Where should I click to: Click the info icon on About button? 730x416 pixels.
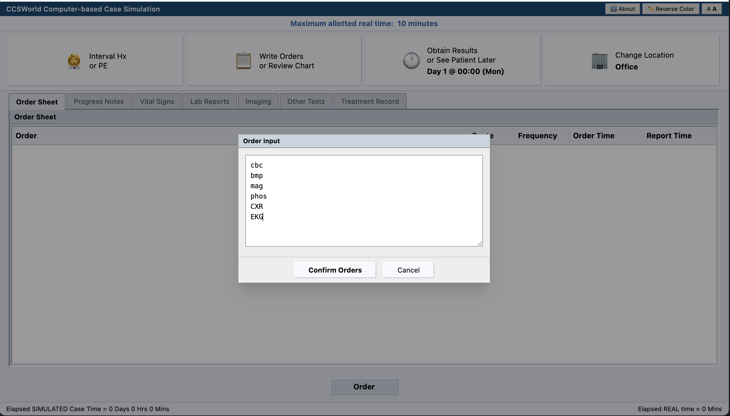[x=613, y=9]
